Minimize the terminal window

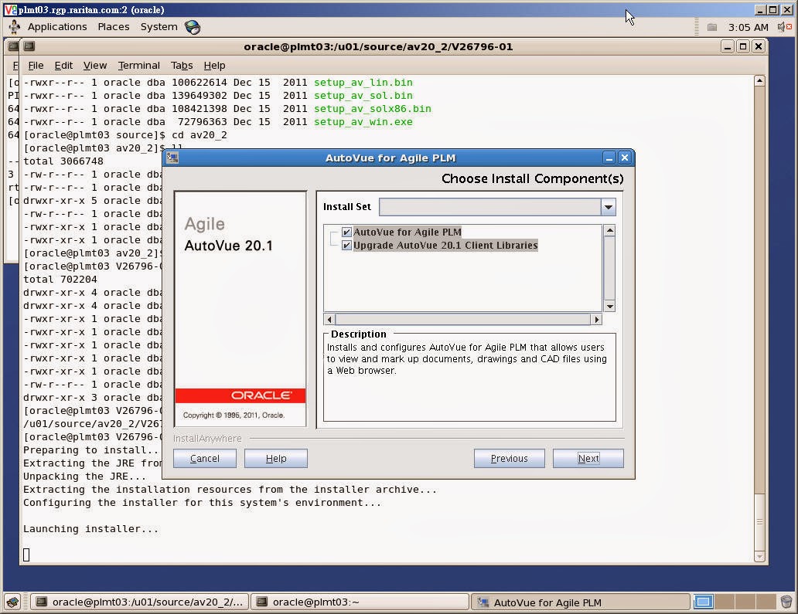tap(728, 47)
